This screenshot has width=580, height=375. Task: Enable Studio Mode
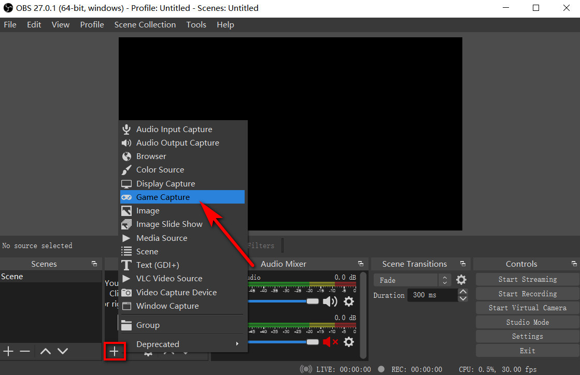coord(528,322)
